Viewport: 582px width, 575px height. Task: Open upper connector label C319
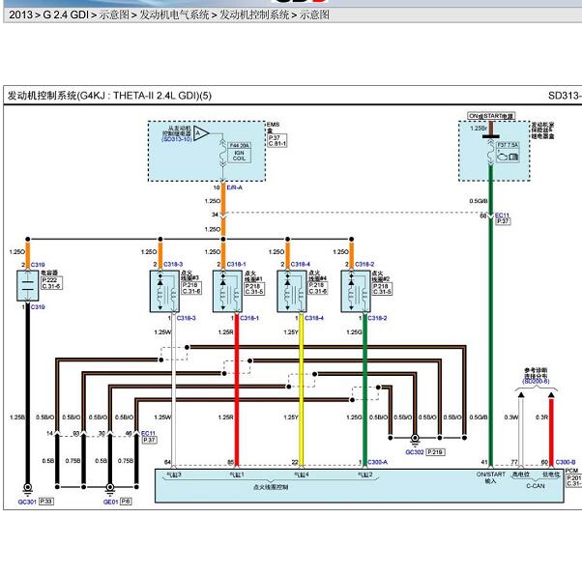pyautogui.click(x=38, y=265)
